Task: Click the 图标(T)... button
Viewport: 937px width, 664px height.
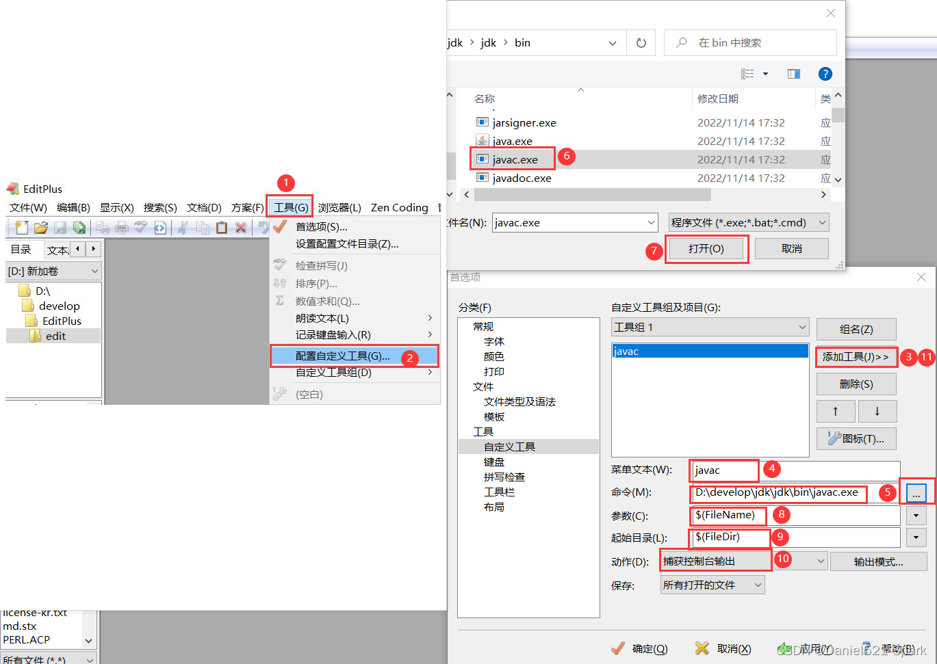Action: [x=856, y=439]
